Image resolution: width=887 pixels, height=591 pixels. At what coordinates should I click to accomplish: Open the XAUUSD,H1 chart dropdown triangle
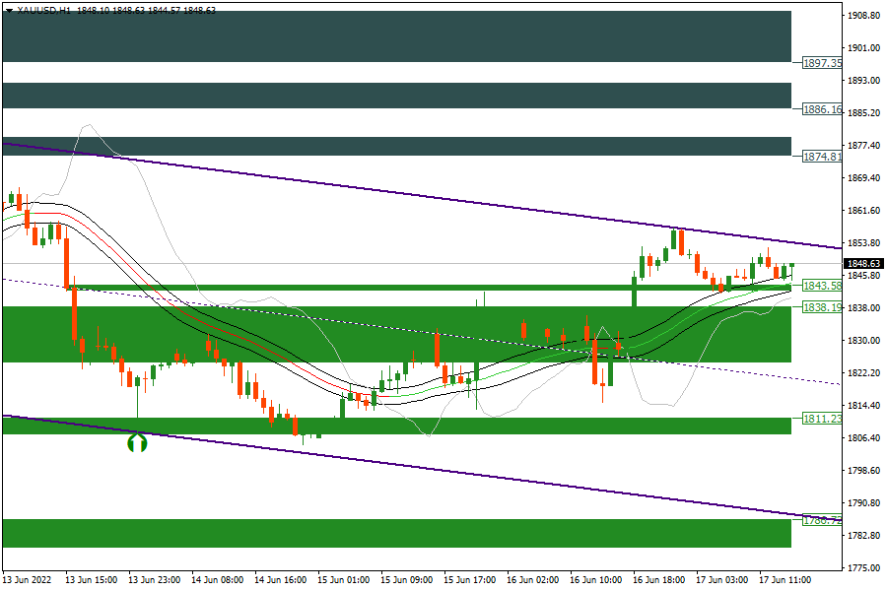coord(9,10)
